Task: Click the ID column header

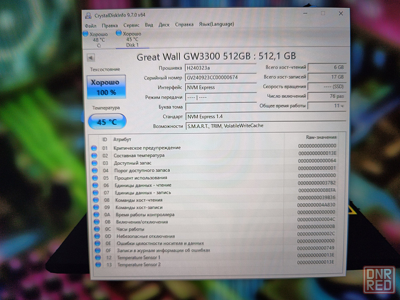Action: (x=104, y=140)
